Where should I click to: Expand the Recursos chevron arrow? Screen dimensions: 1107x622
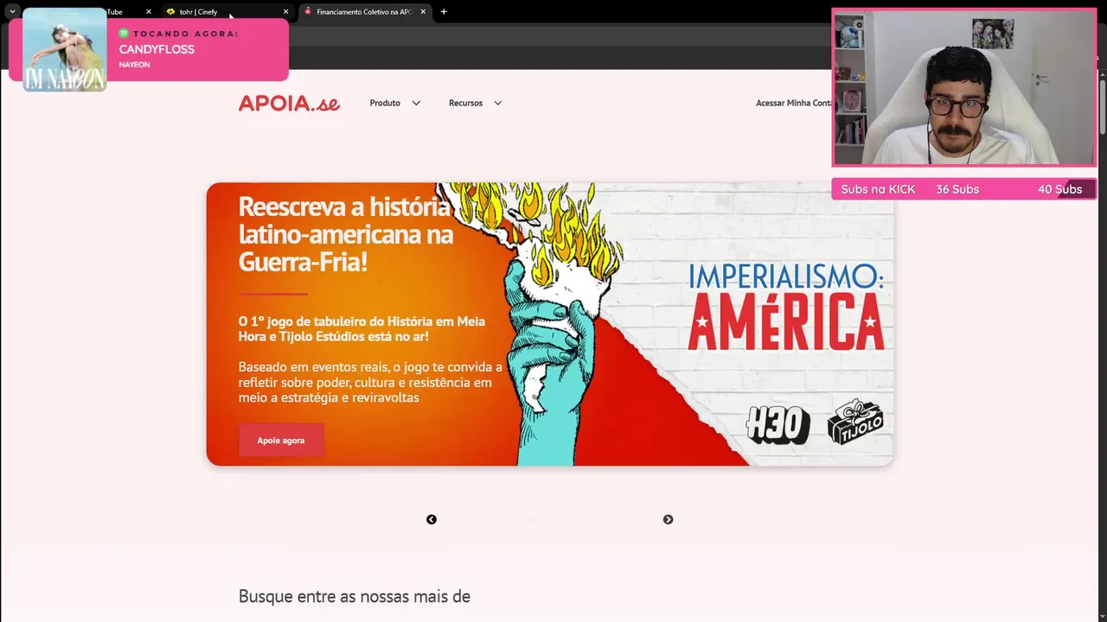pyautogui.click(x=497, y=103)
